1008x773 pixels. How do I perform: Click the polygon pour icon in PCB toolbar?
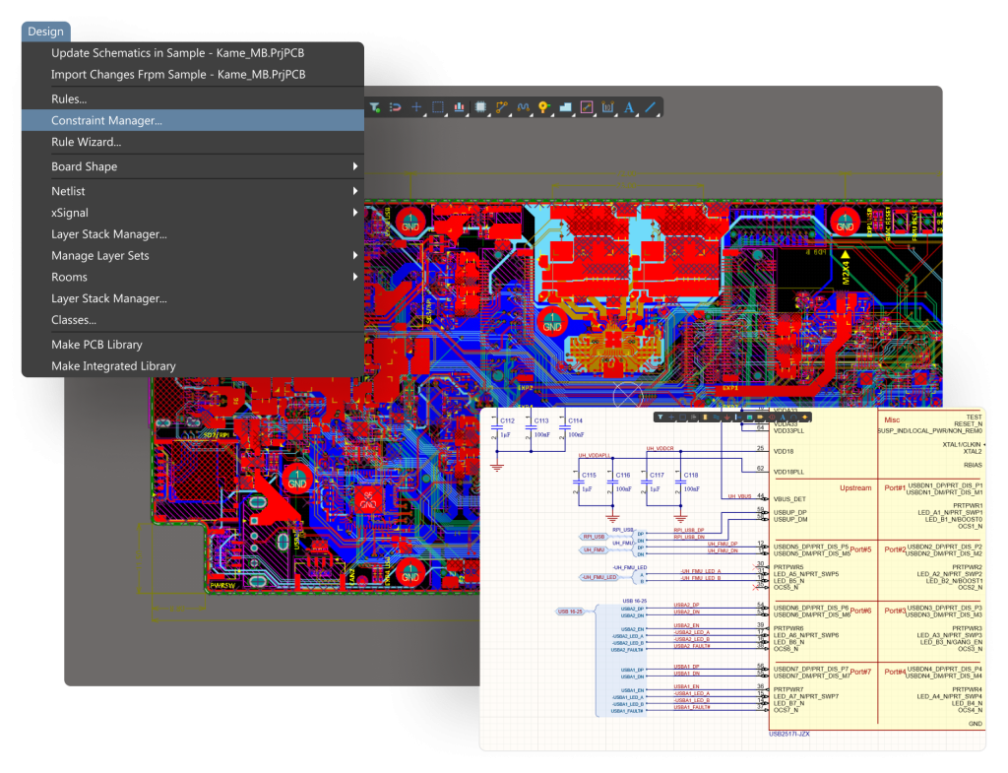click(565, 107)
